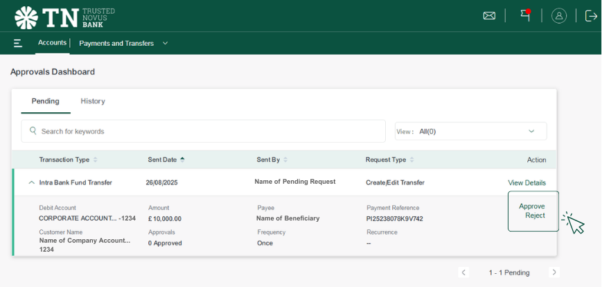Click the search magnifier icon
Viewport: 602px width, 287px height.
(x=33, y=130)
